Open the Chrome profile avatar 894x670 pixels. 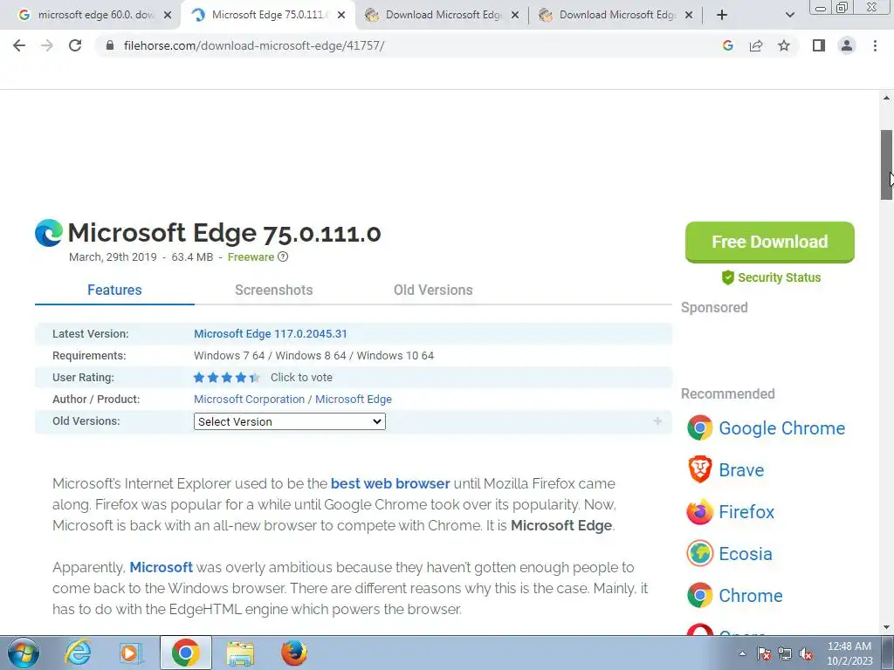pos(847,45)
